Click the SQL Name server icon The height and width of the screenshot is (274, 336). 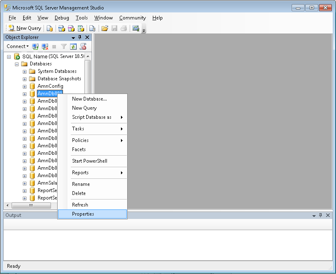[17, 56]
